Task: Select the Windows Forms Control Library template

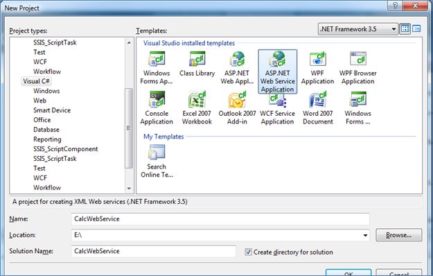Action: click(x=358, y=108)
